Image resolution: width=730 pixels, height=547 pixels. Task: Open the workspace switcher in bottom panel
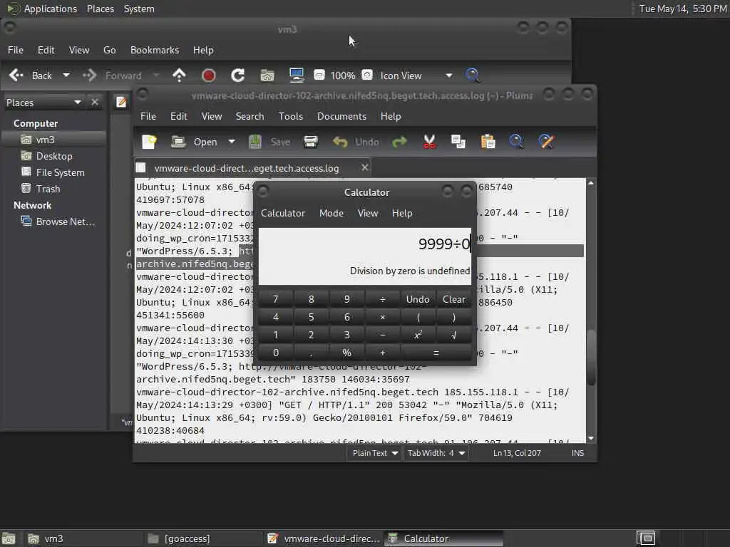(x=646, y=538)
